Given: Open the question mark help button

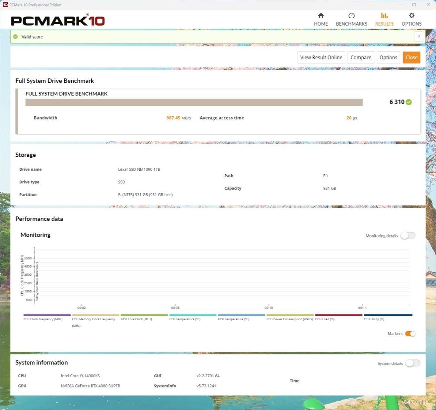Looking at the screenshot, I should coord(419,37).
